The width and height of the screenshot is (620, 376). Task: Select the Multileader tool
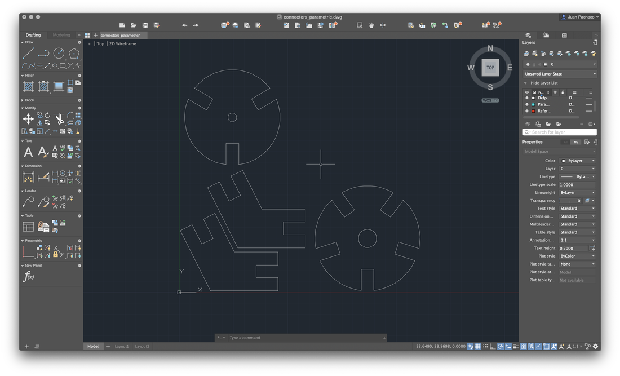coord(28,202)
